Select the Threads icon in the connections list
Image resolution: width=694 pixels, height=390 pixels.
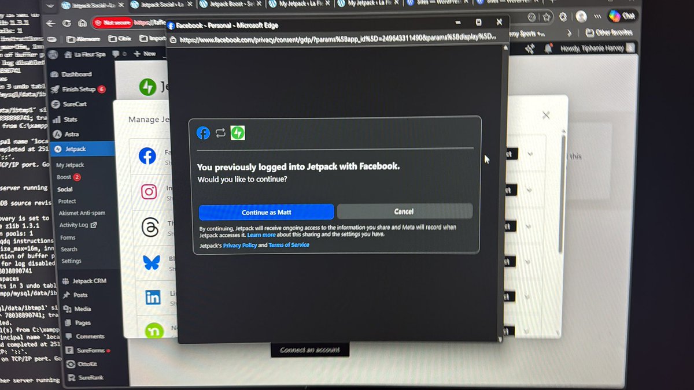pos(150,228)
